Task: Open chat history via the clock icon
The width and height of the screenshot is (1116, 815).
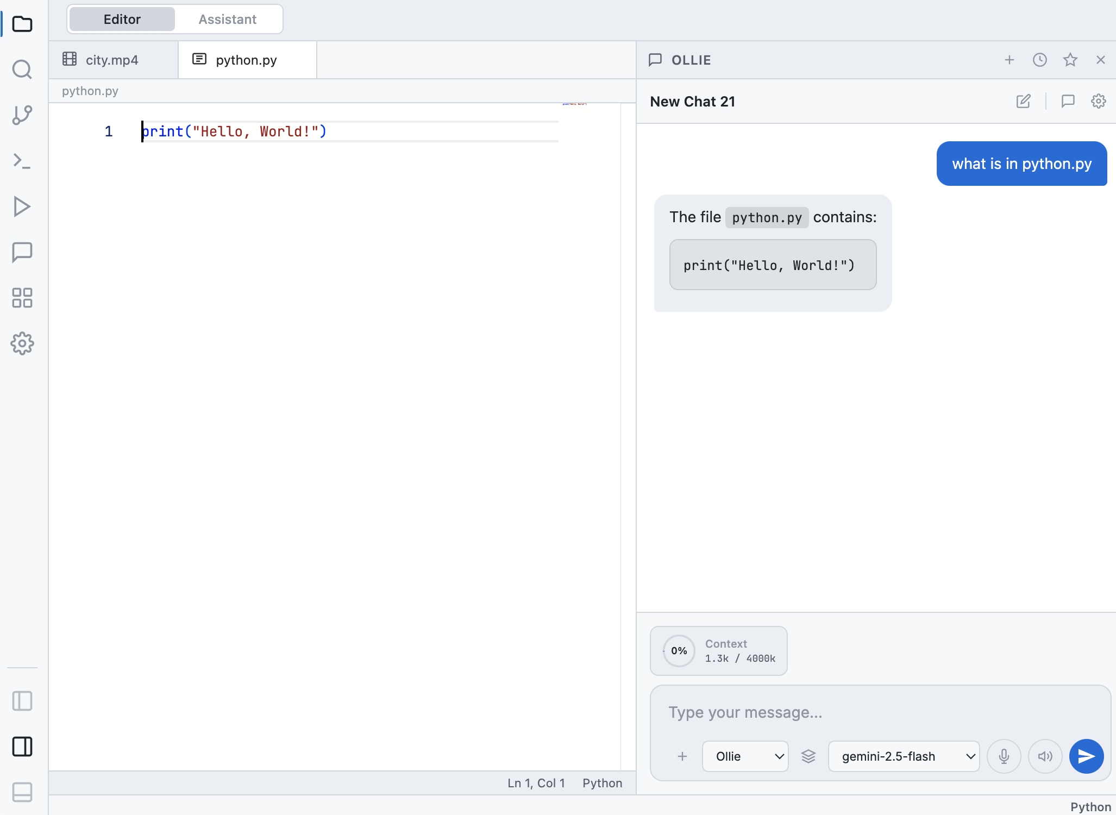Action: (1039, 60)
